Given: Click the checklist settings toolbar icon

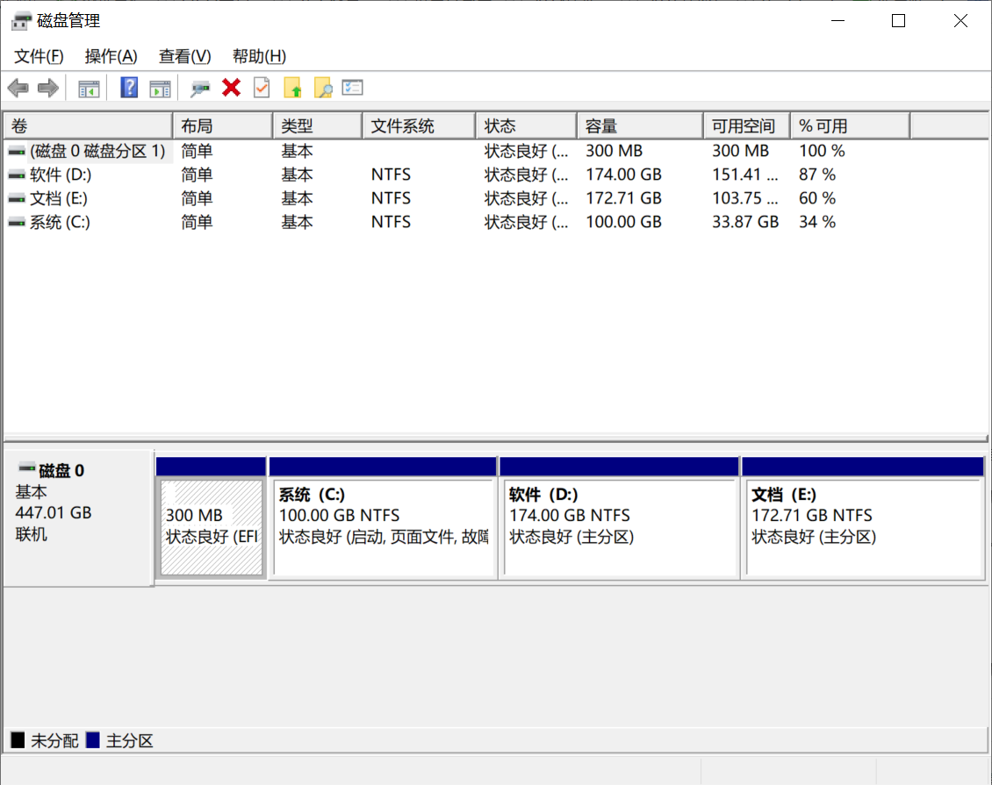Looking at the screenshot, I should tap(353, 88).
